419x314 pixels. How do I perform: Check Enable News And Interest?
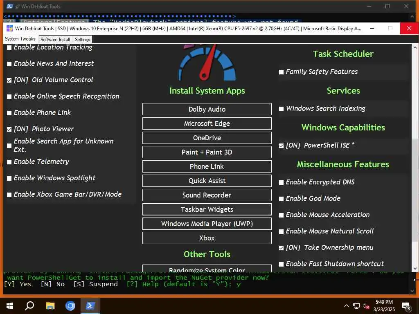pyautogui.click(x=9, y=64)
